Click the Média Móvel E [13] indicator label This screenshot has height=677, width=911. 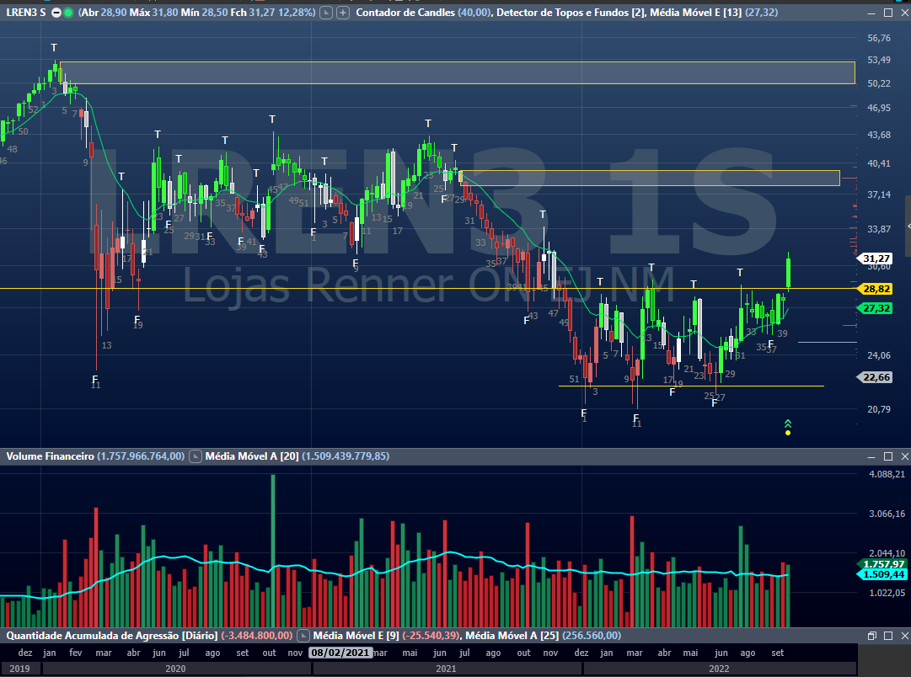click(x=695, y=12)
